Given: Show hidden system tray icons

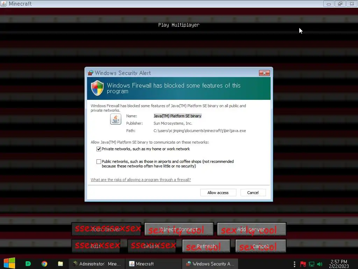Looking at the screenshot, I should (294, 264).
